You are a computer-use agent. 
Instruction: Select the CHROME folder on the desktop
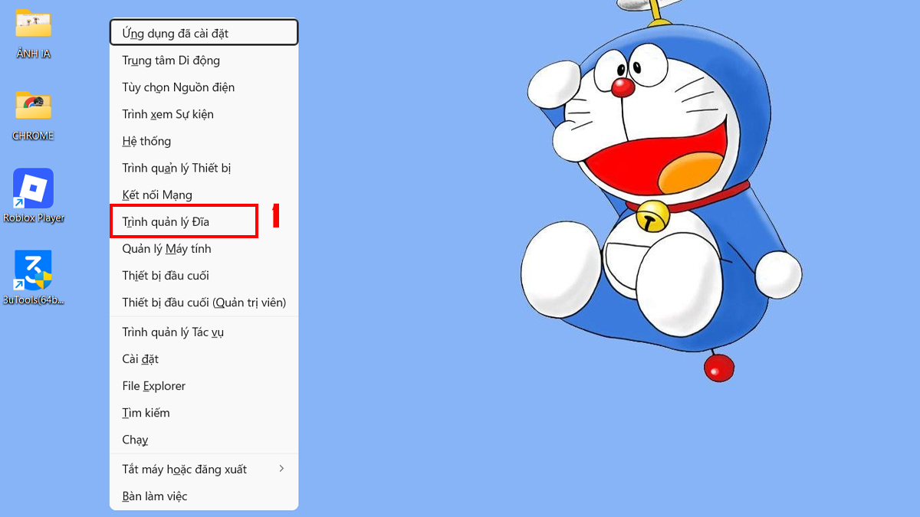(x=33, y=115)
